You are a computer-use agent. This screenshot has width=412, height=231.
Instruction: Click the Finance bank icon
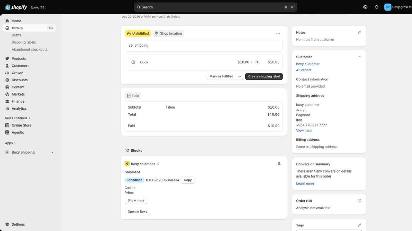coord(7,101)
